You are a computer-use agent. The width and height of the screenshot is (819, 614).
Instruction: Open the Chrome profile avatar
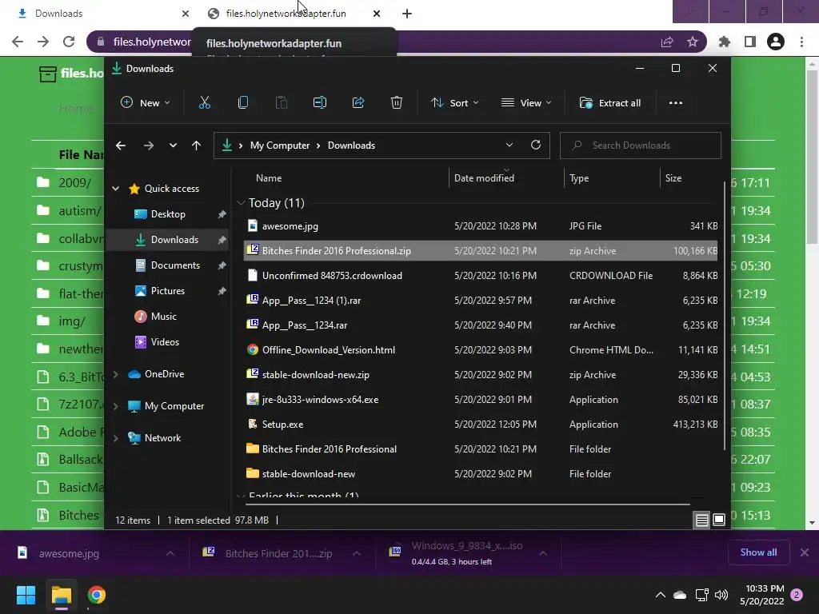pyautogui.click(x=776, y=42)
